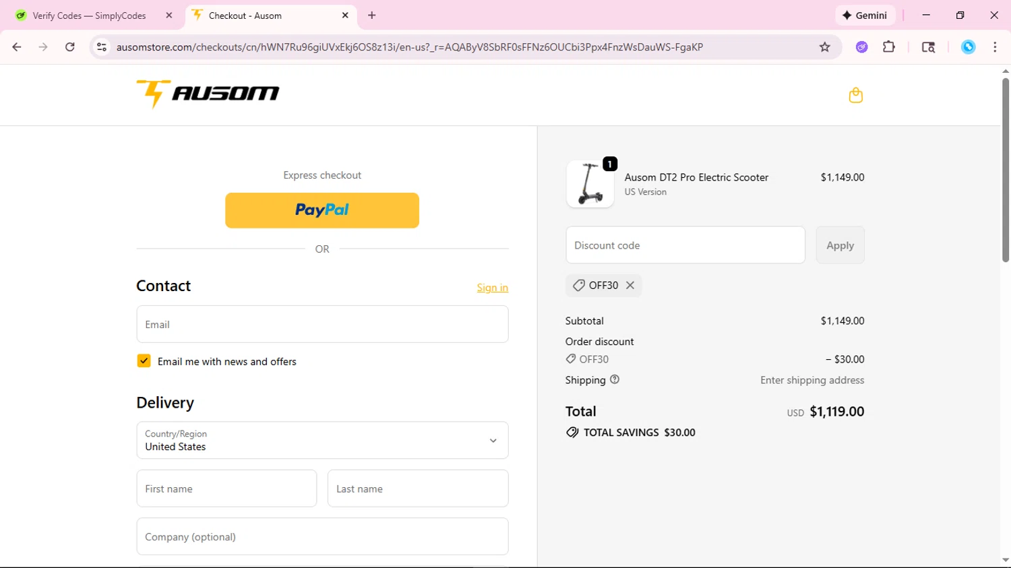
Task: Click into the Last name field
Action: tap(418, 488)
